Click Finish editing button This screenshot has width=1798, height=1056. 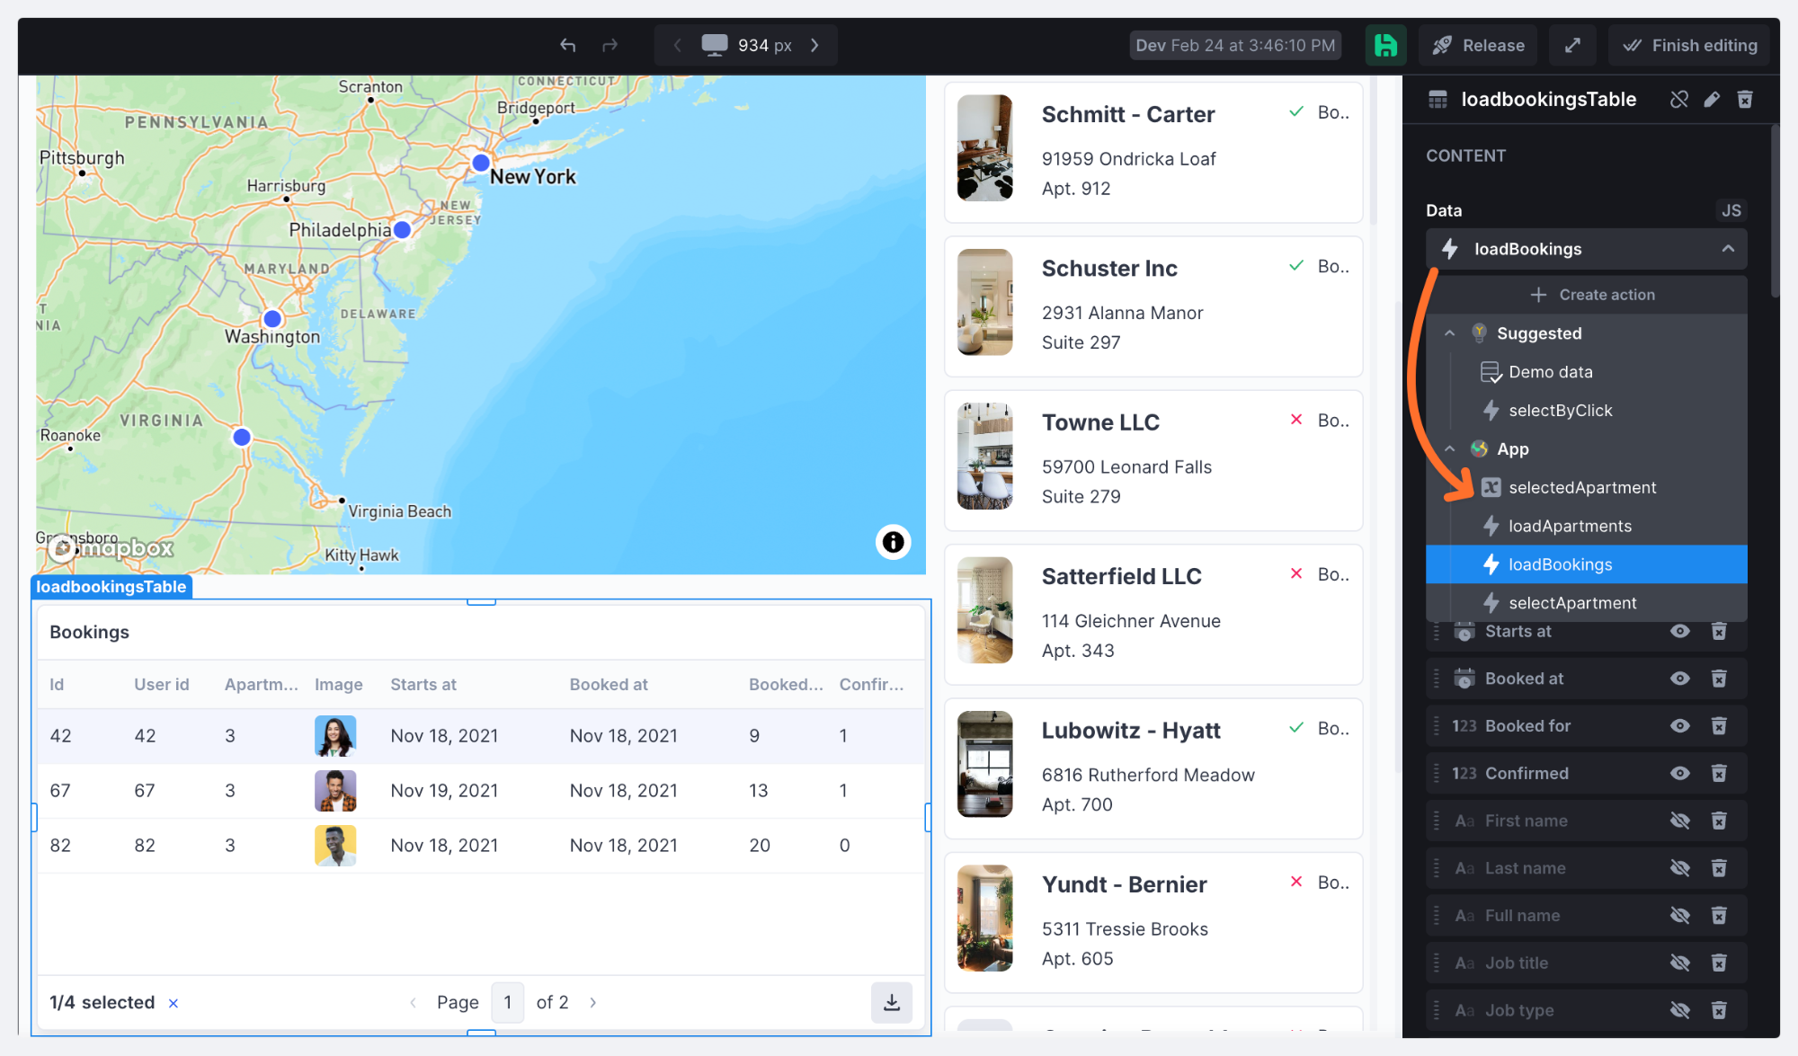(1689, 45)
